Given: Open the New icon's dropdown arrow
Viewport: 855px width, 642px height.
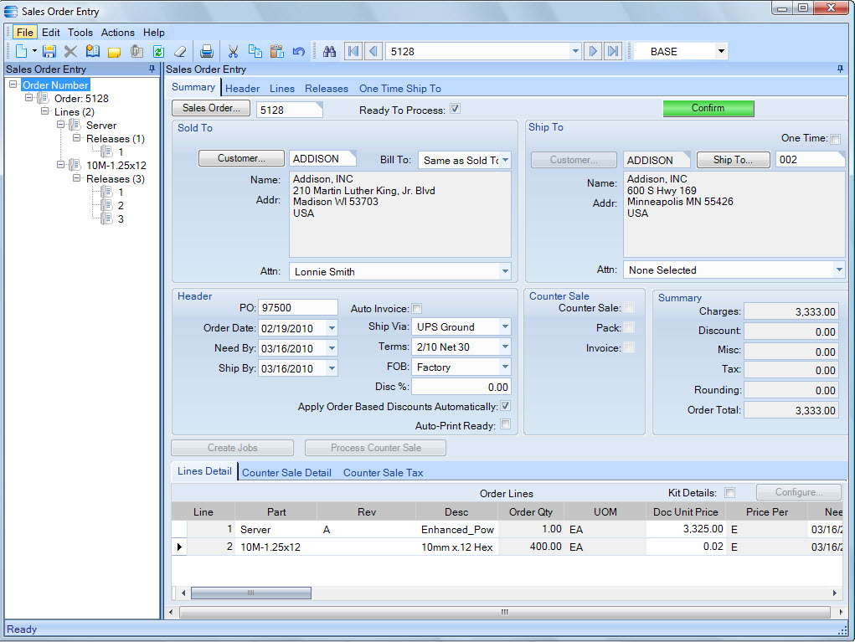Looking at the screenshot, I should (34, 51).
